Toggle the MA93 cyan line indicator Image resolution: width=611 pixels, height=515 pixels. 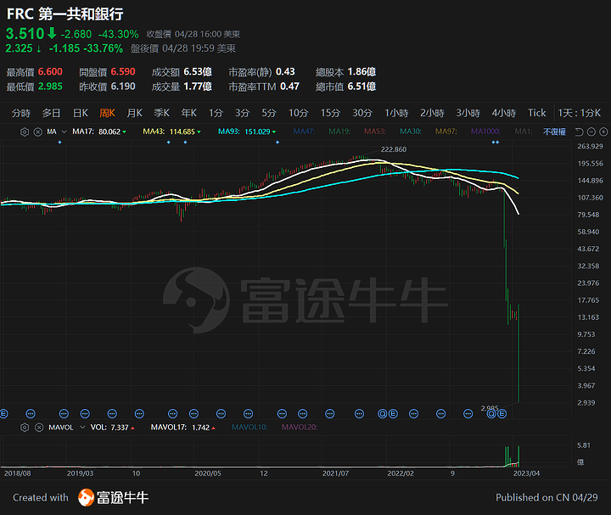[x=247, y=132]
